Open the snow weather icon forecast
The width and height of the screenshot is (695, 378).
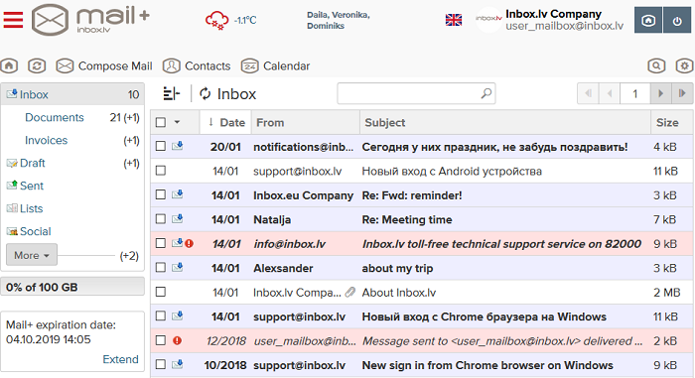click(216, 21)
